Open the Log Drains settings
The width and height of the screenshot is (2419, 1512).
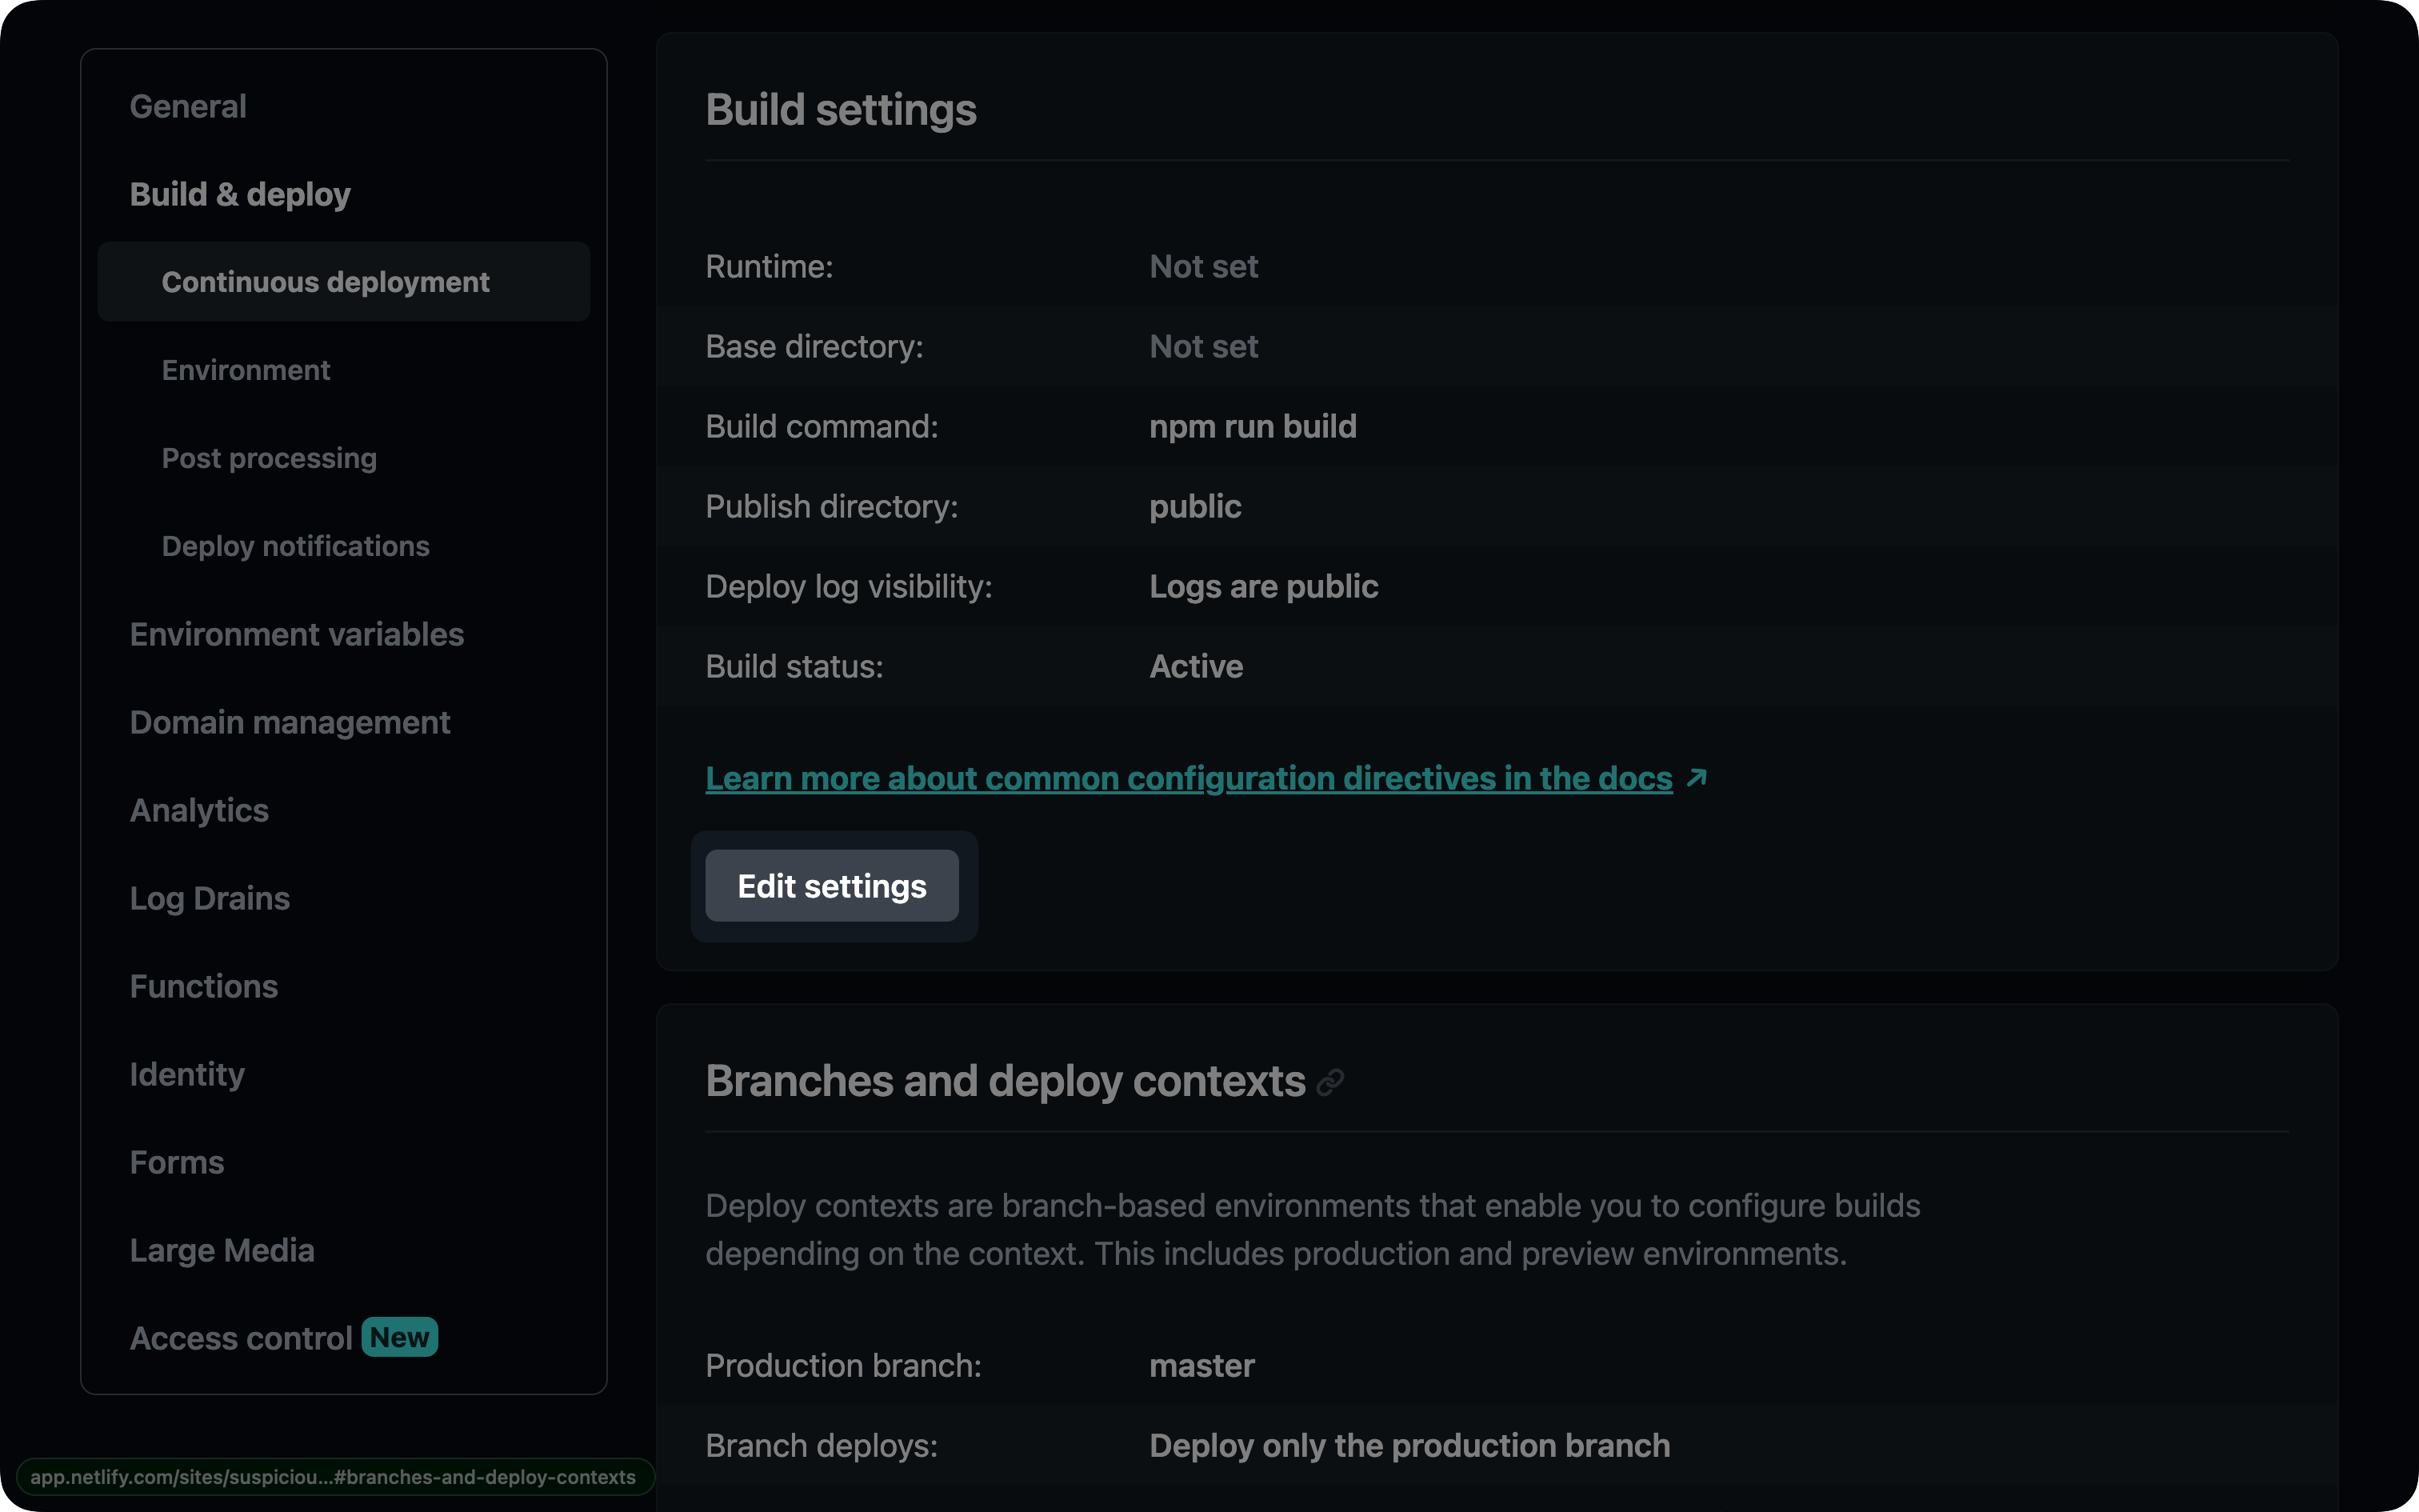click(x=210, y=898)
